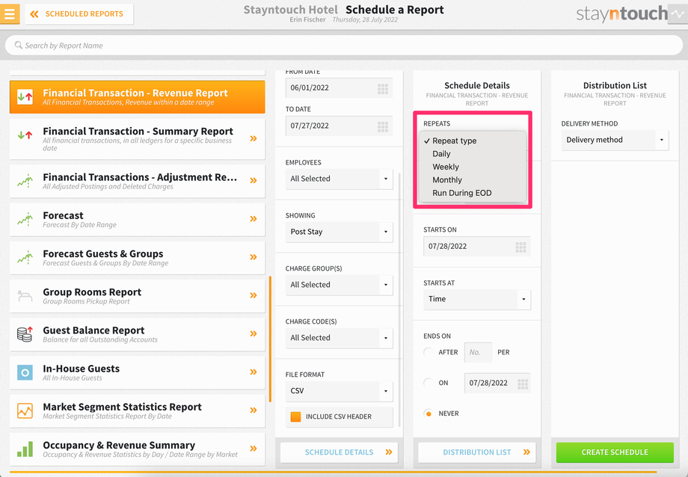Screen dimensions: 688x477
Task: Open the Delivery method dropdown
Action: pyautogui.click(x=615, y=140)
